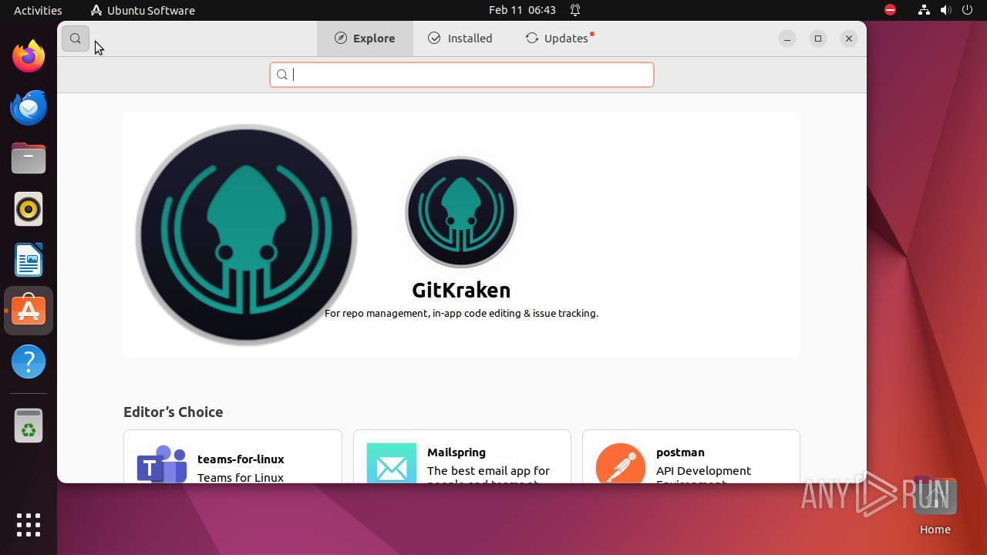Image resolution: width=987 pixels, height=555 pixels.
Task: Open Files manager from the dock
Action: click(29, 158)
